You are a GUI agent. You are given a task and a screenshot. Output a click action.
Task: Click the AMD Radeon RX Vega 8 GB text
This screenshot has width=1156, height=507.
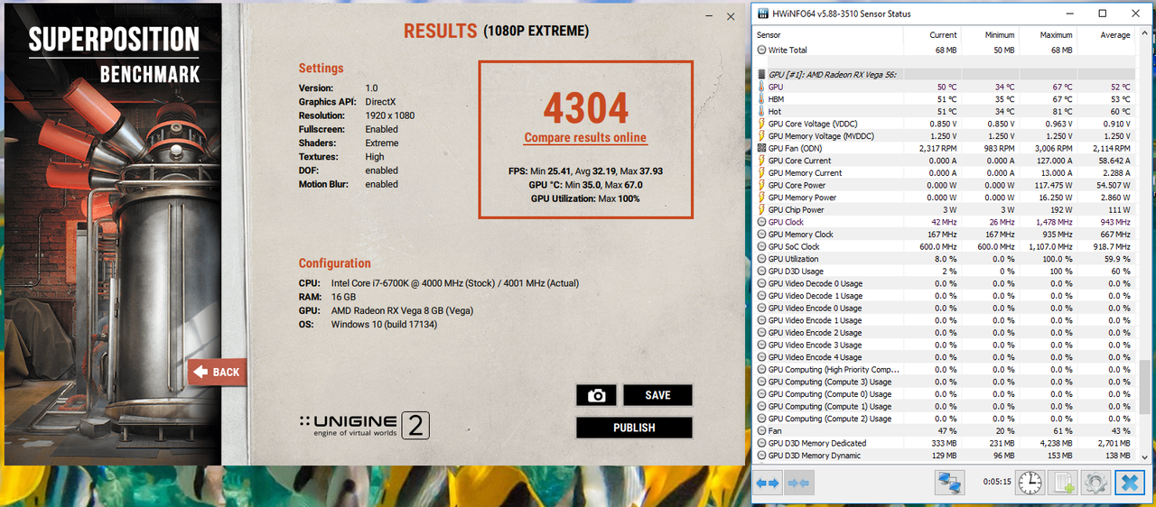tap(404, 311)
